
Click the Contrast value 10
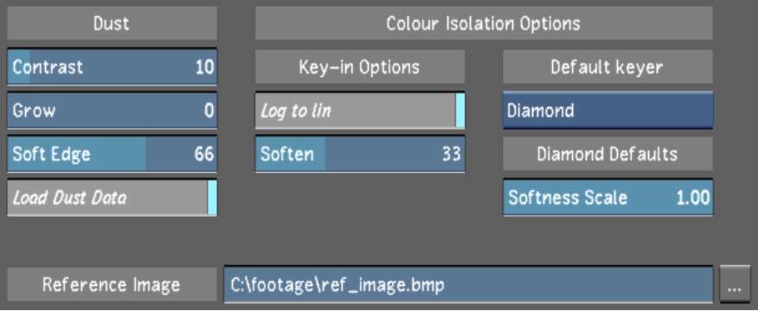tap(204, 67)
